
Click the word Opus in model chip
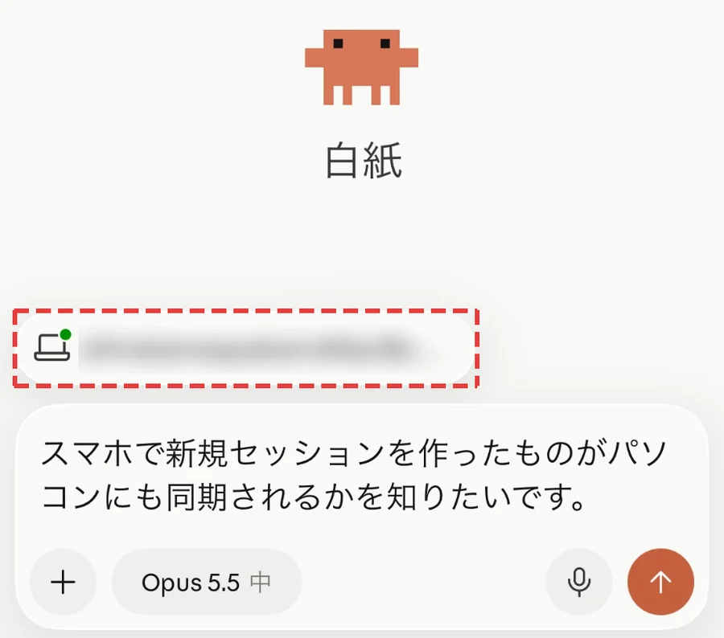[x=172, y=583]
